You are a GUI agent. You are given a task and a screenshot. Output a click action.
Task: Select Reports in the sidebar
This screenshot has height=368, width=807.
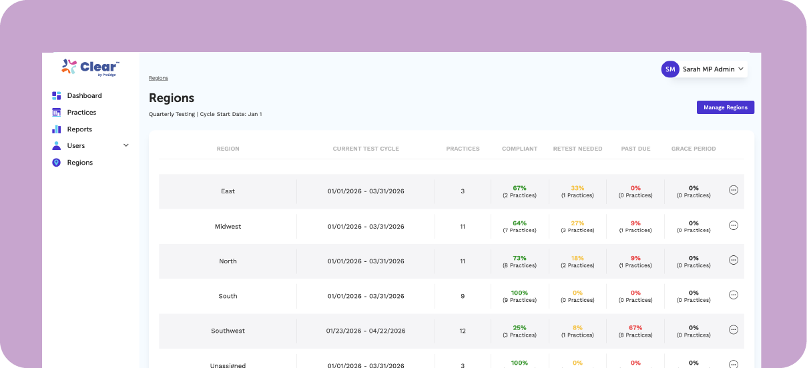[79, 129]
